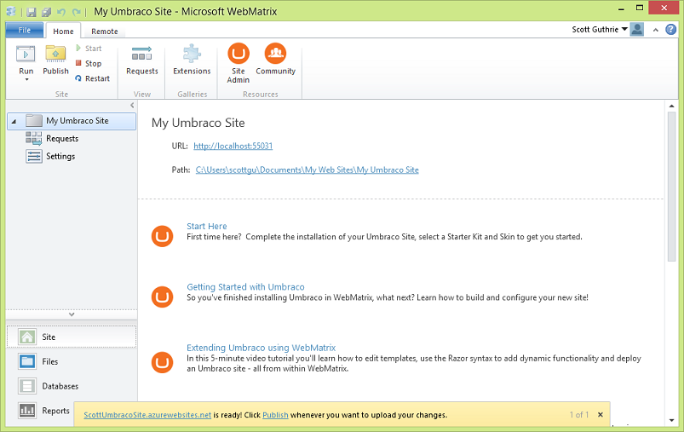Switch to the Remote ribbon tab

coord(105,31)
